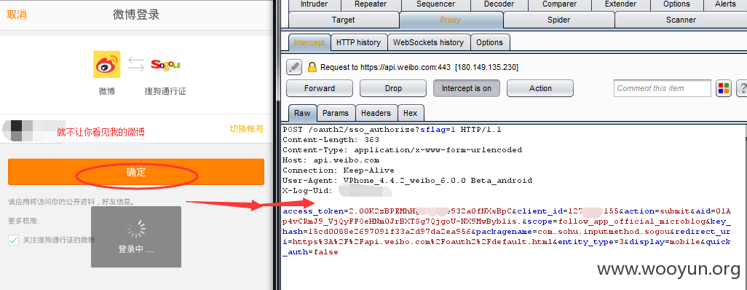Click the 微博登录 title text
The height and width of the screenshot is (290, 747).
135,15
